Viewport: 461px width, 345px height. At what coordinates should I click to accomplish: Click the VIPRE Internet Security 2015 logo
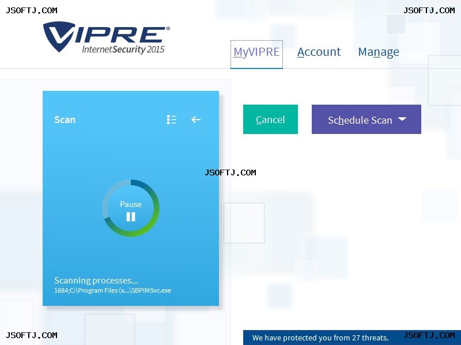point(107,37)
